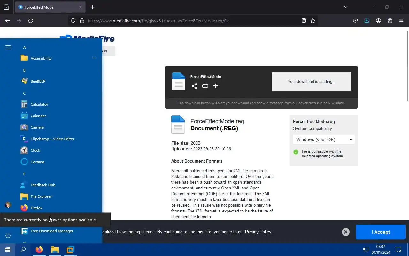
Task: Open the Extensions menu
Action: (x=390, y=20)
